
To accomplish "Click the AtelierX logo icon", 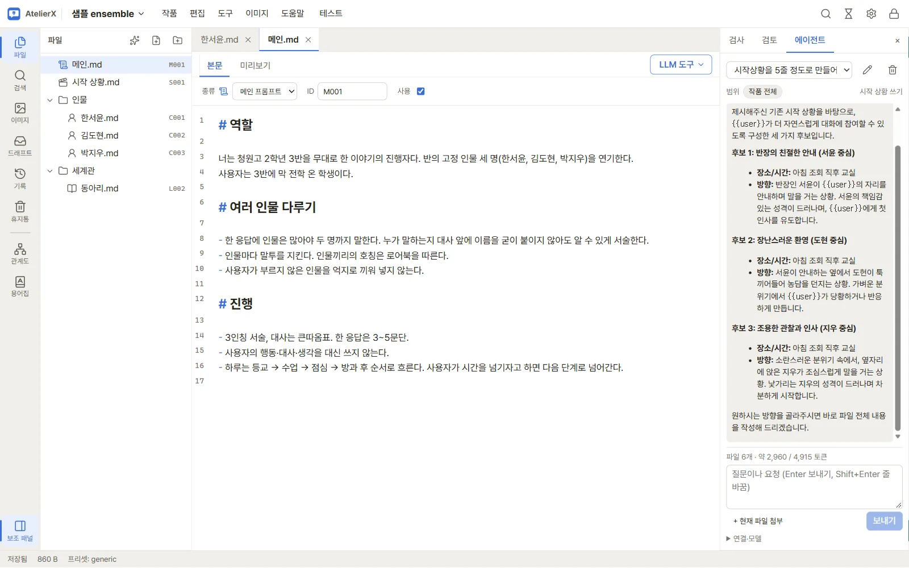I will tap(14, 14).
